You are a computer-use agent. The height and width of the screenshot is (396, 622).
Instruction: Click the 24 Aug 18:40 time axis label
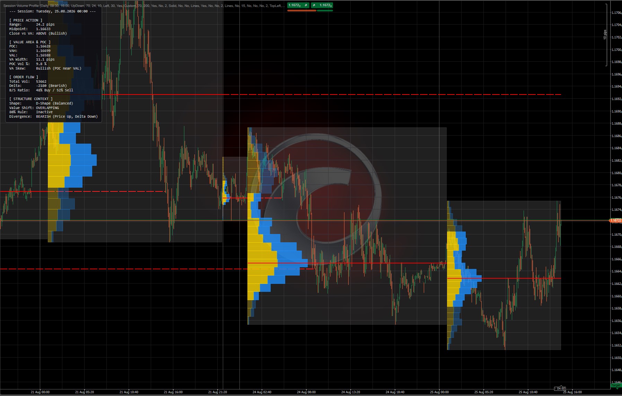click(395, 392)
